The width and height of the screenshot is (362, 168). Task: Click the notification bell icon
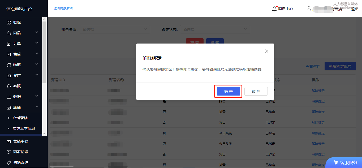click(x=274, y=9)
